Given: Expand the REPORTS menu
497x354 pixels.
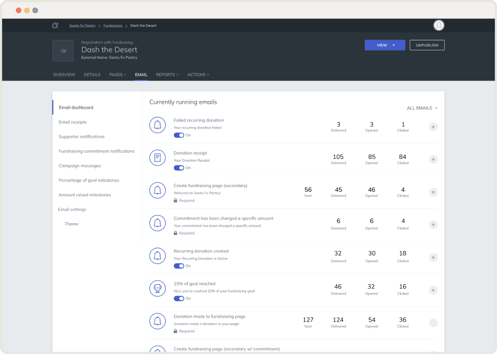Looking at the screenshot, I should (x=167, y=75).
